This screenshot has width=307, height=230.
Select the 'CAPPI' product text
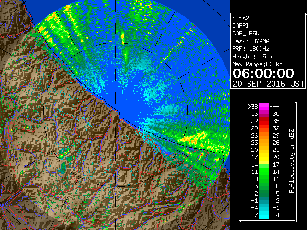click(240, 26)
